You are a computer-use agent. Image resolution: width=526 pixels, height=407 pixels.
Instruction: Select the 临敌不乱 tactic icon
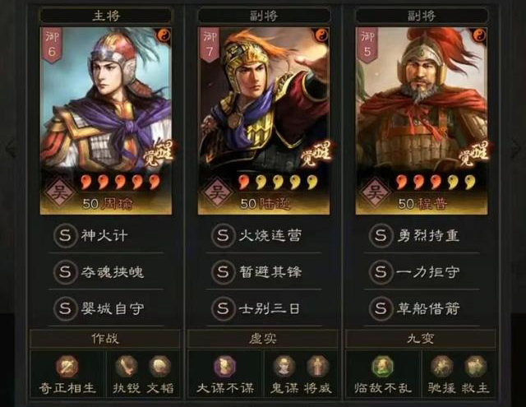[x=382, y=367]
